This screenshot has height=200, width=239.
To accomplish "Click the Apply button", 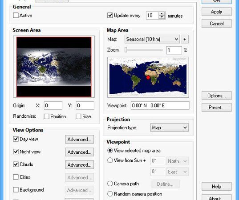I will [x=216, y=12].
